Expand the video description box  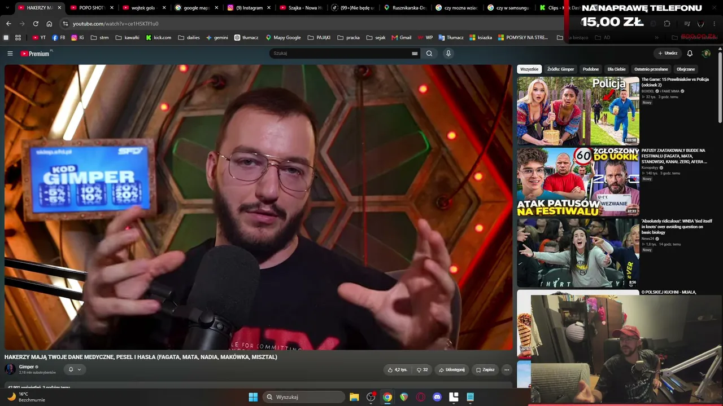(258, 386)
